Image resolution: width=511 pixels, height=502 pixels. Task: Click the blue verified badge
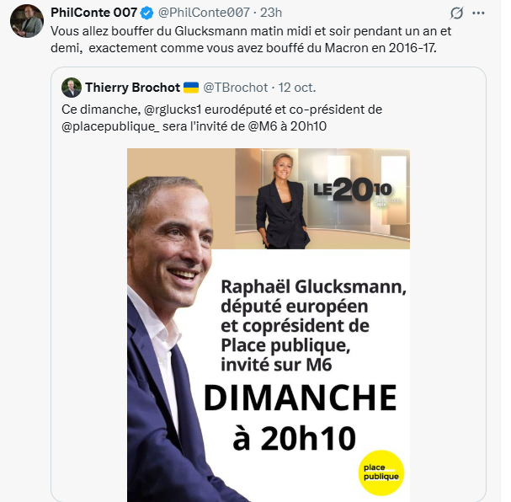pyautogui.click(x=148, y=13)
